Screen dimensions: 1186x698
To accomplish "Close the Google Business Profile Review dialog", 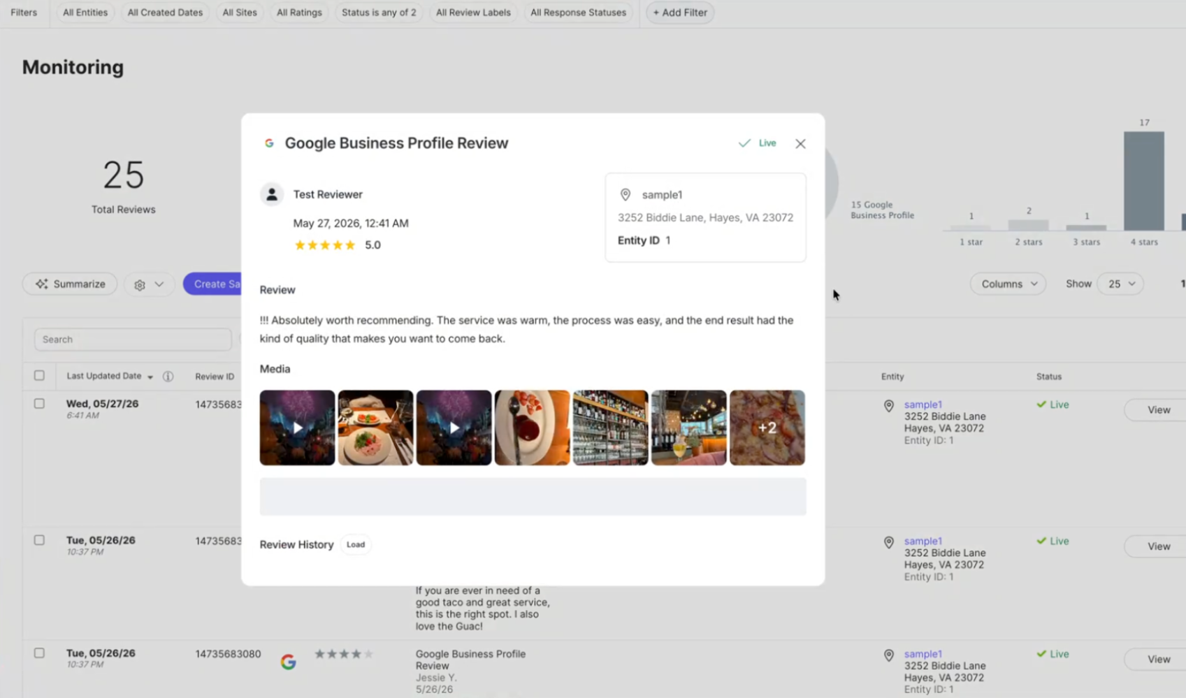I will point(800,143).
